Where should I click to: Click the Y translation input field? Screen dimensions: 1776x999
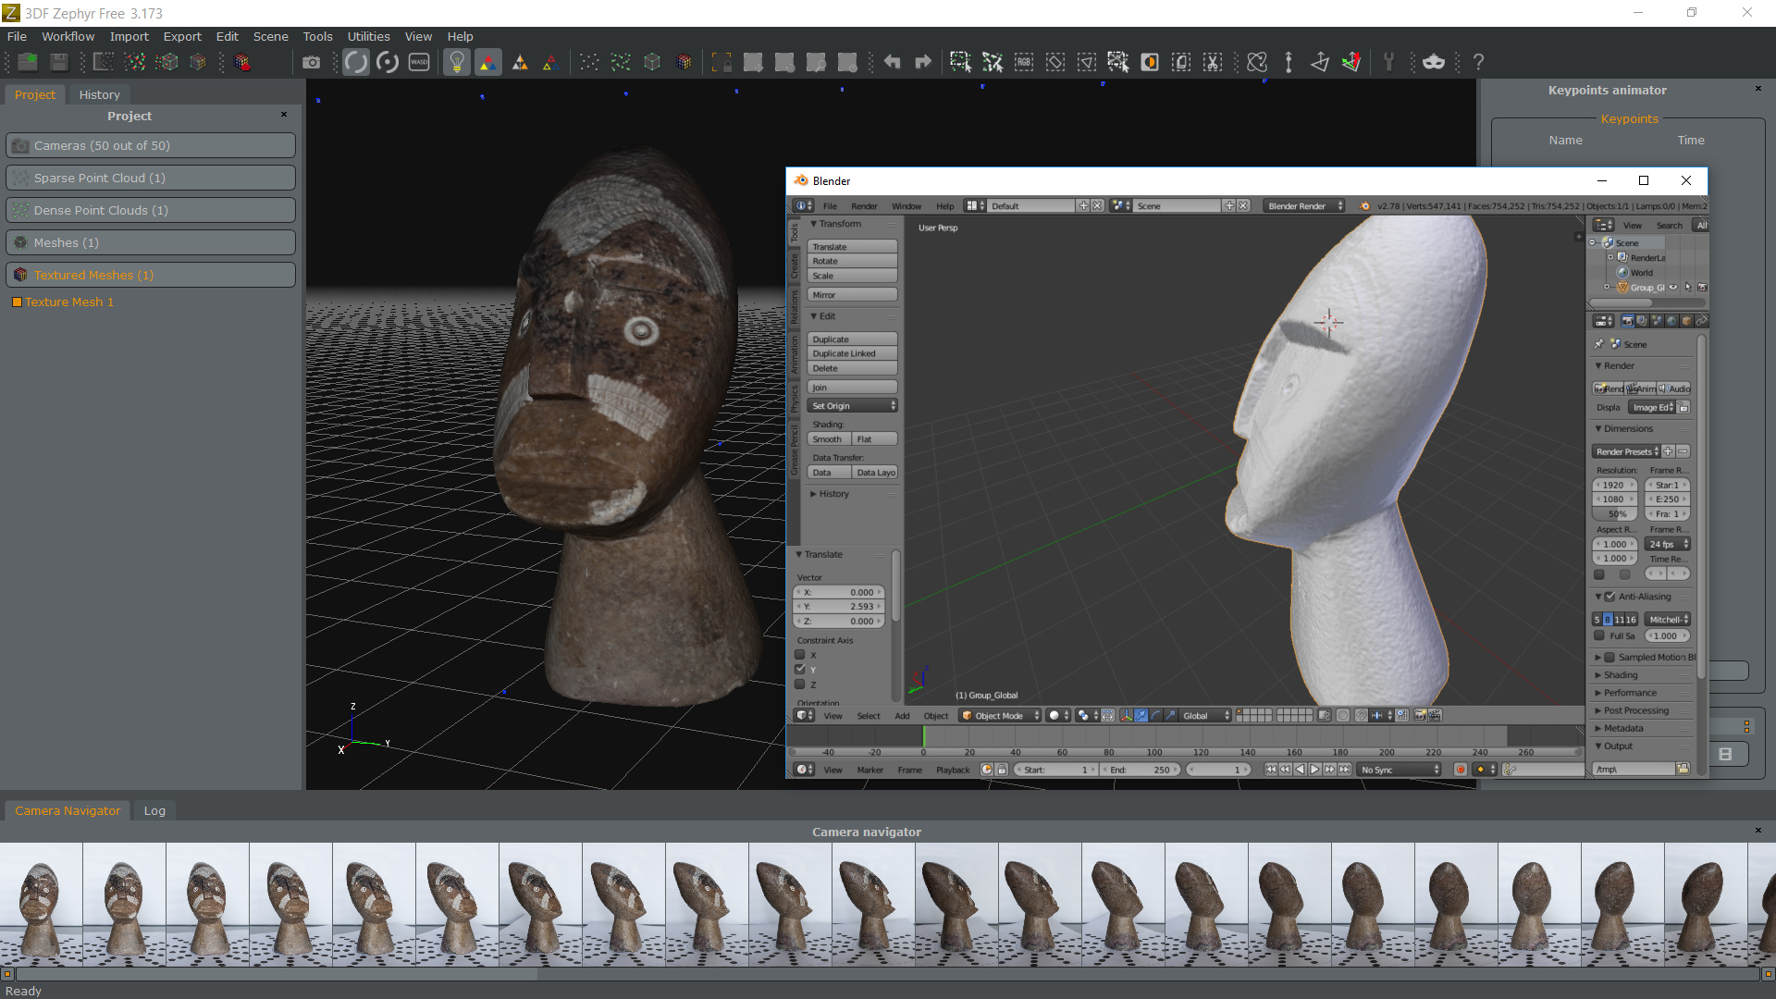pyautogui.click(x=841, y=608)
